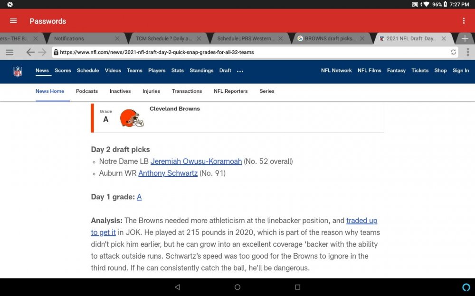
Task: Click the NFL shield logo
Action: click(18, 72)
